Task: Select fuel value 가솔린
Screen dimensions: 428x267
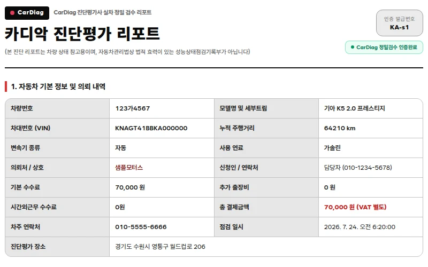Action: 332,148
